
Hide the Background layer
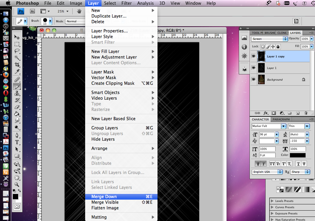pos(253,79)
